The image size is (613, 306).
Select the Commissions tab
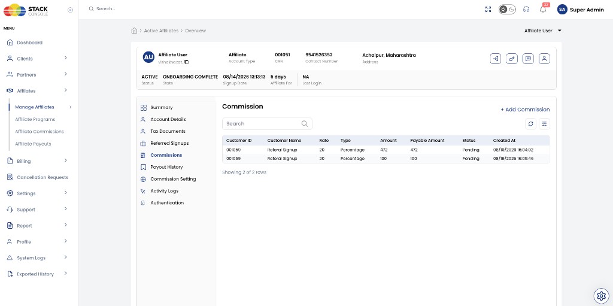click(x=166, y=155)
